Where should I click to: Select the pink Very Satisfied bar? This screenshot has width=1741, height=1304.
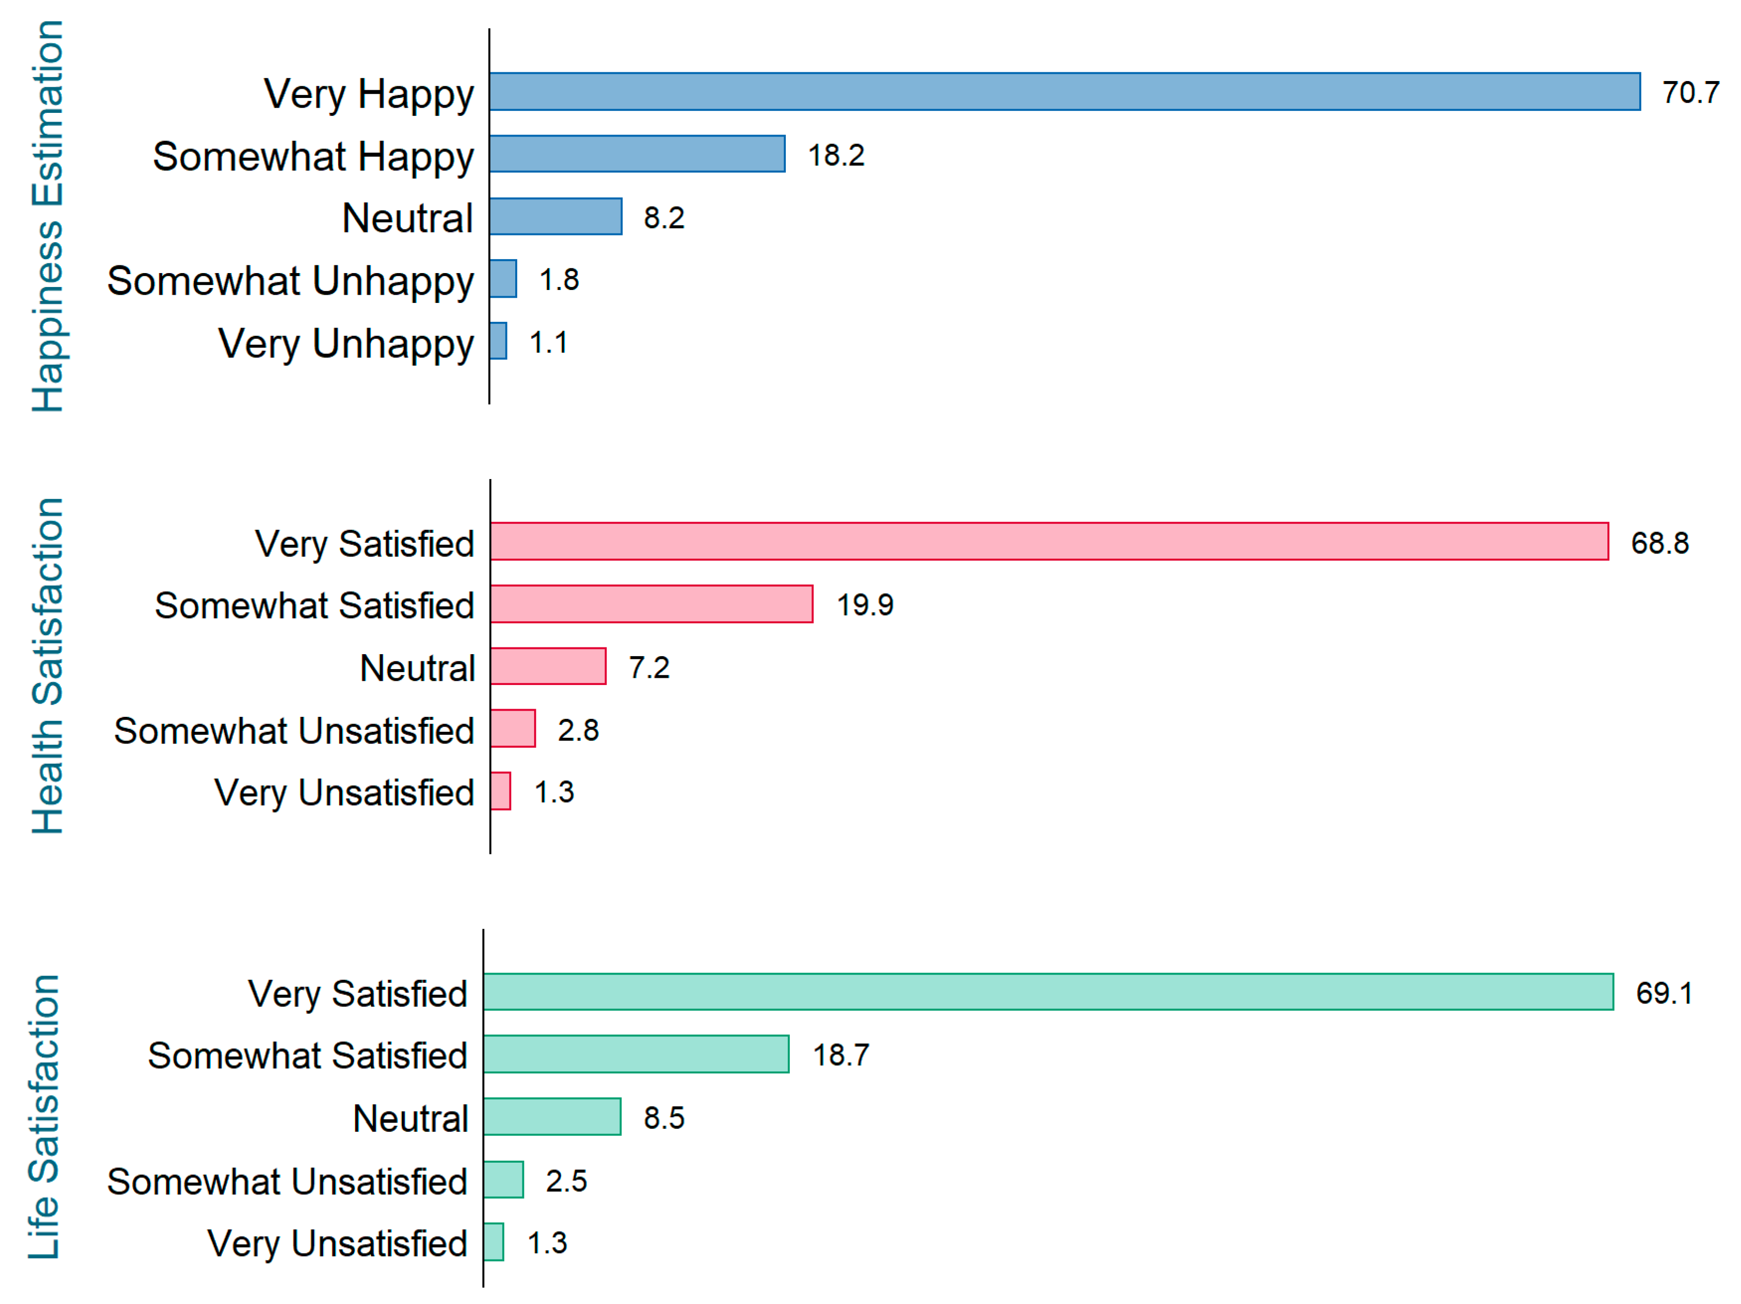click(x=1048, y=541)
